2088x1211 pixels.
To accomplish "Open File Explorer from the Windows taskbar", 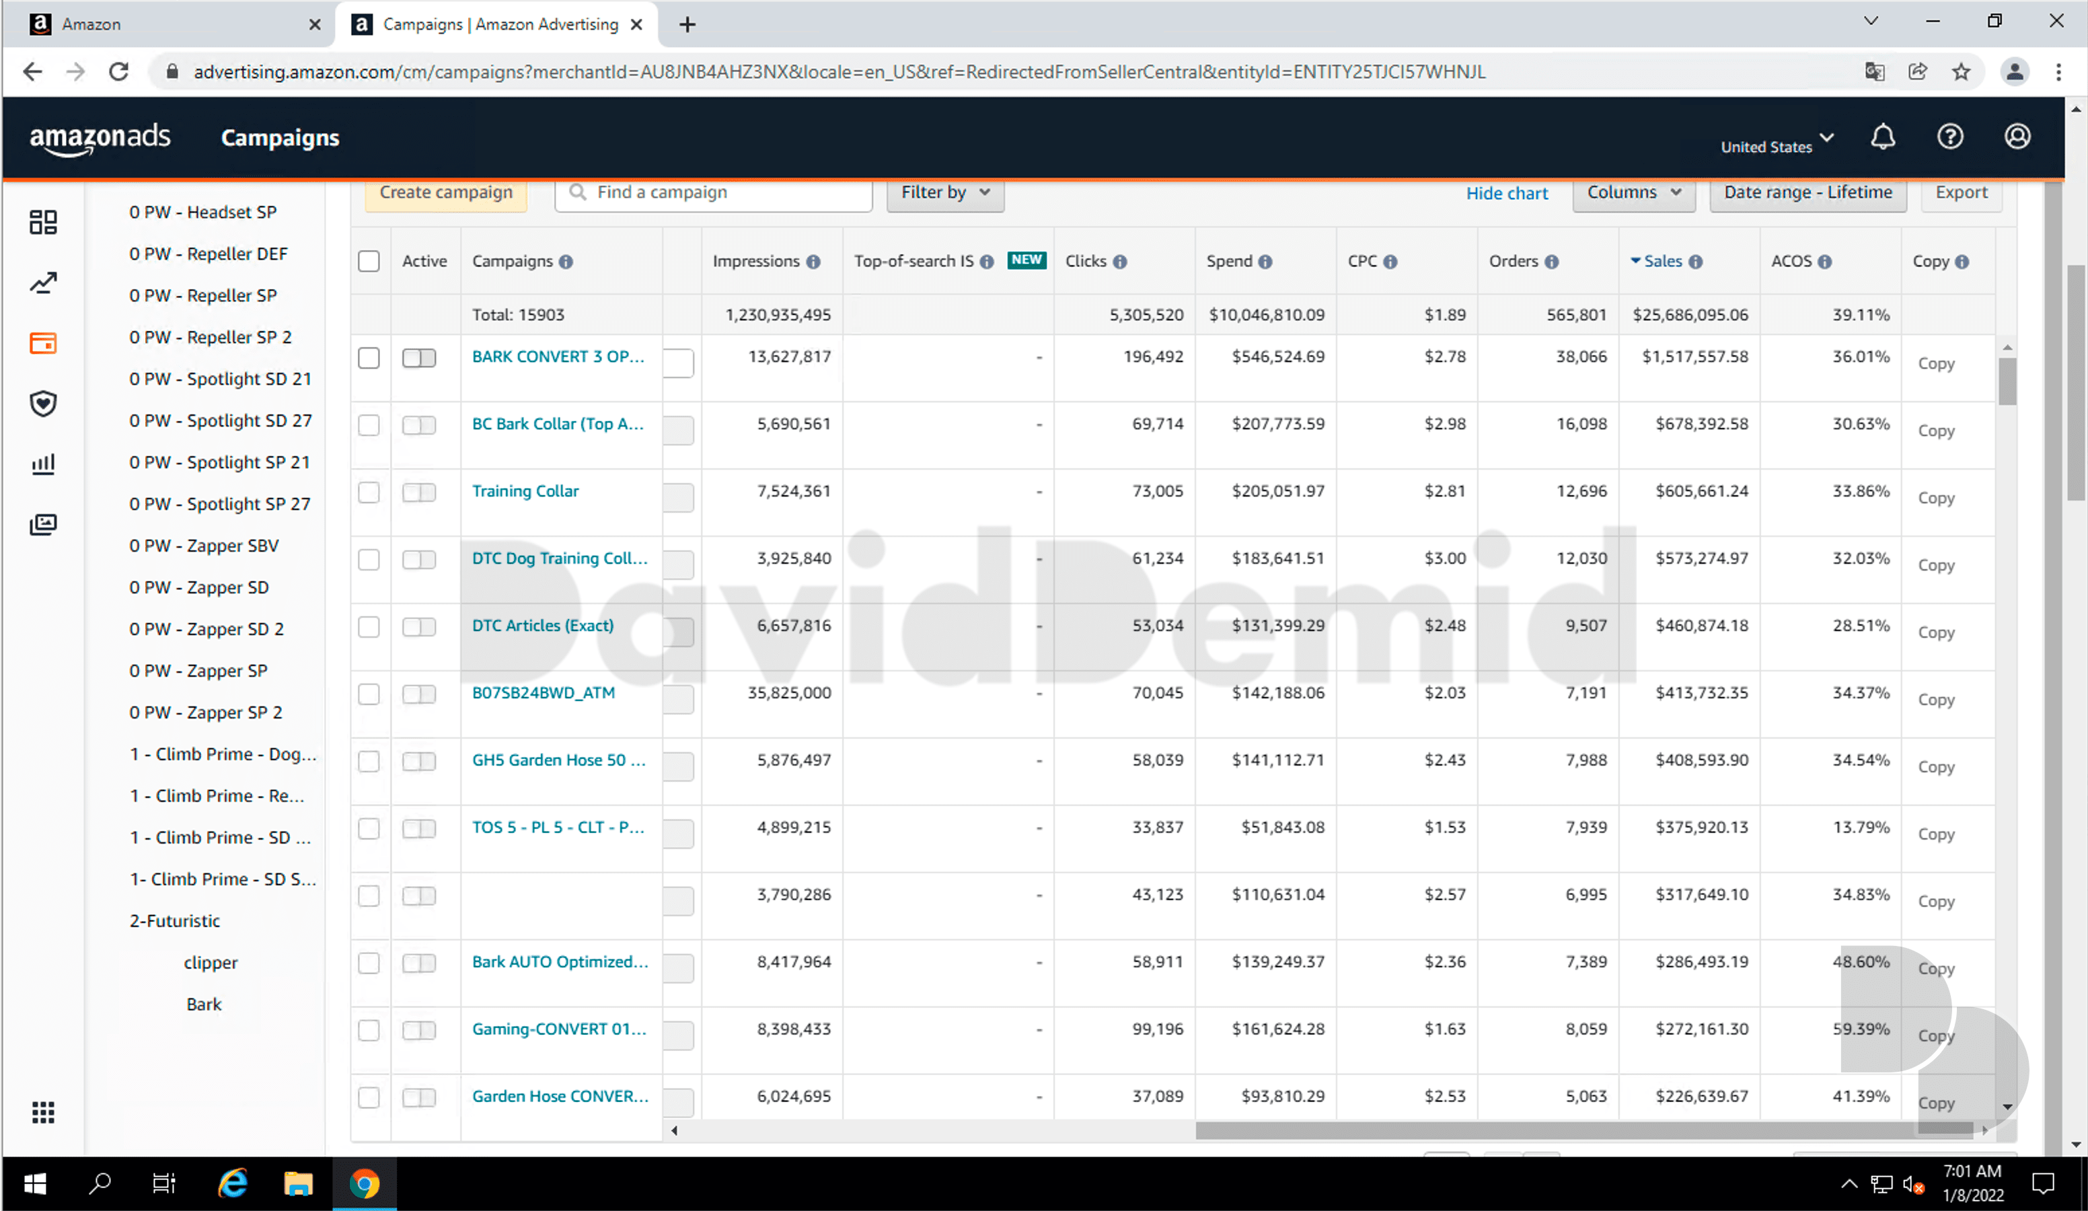I will click(x=297, y=1185).
